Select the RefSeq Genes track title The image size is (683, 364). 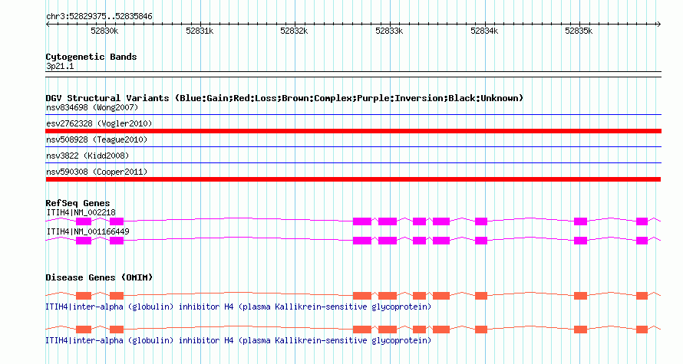(78, 203)
